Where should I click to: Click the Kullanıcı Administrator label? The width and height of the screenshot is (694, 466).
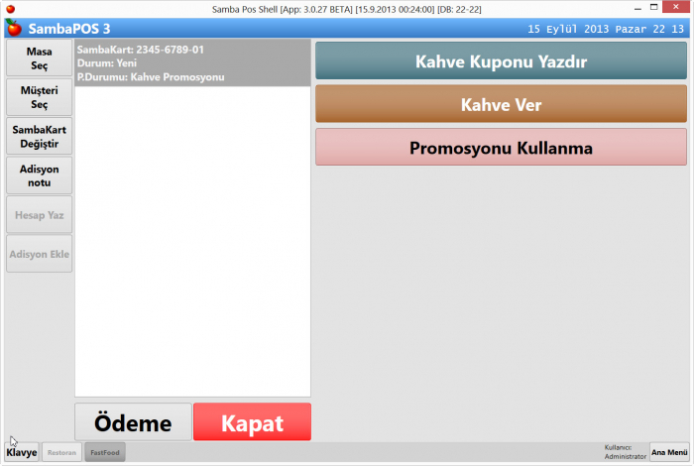[x=625, y=452]
